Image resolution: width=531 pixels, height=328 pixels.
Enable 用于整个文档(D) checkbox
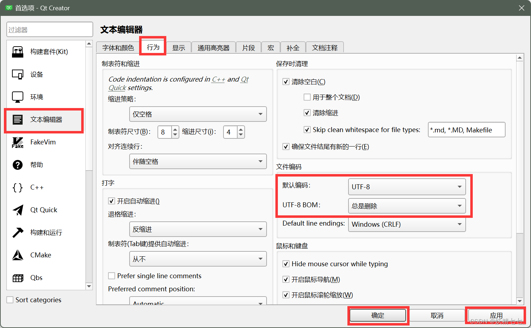click(307, 97)
